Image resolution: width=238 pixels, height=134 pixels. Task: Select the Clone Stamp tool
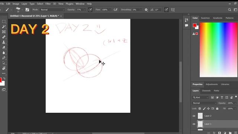pos(4,42)
